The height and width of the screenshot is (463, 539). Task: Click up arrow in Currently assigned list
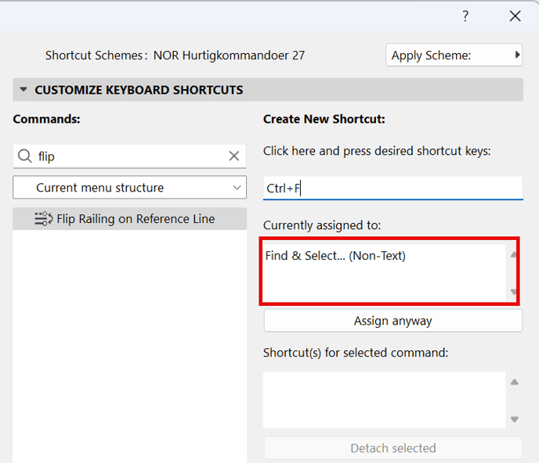tap(514, 255)
